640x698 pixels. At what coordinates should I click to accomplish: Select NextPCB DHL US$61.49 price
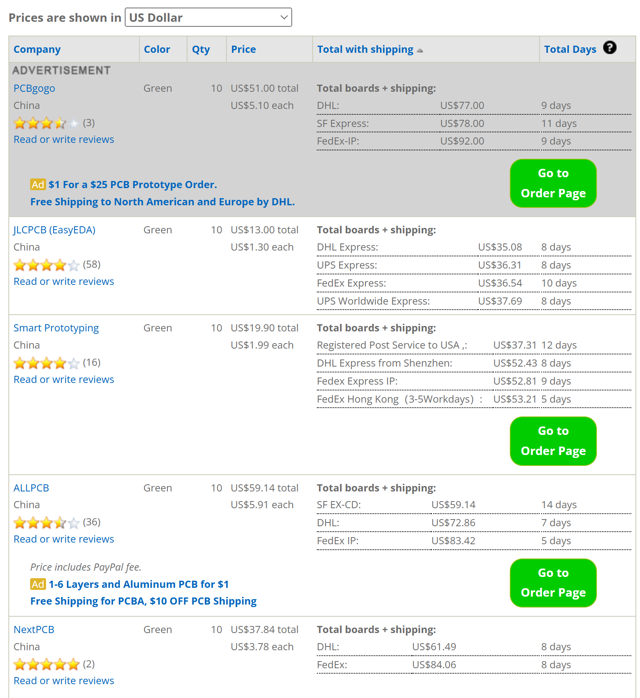(x=434, y=647)
